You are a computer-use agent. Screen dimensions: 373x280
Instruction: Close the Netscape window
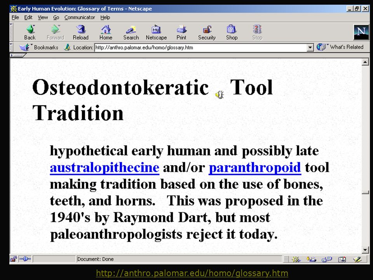pos(365,9)
